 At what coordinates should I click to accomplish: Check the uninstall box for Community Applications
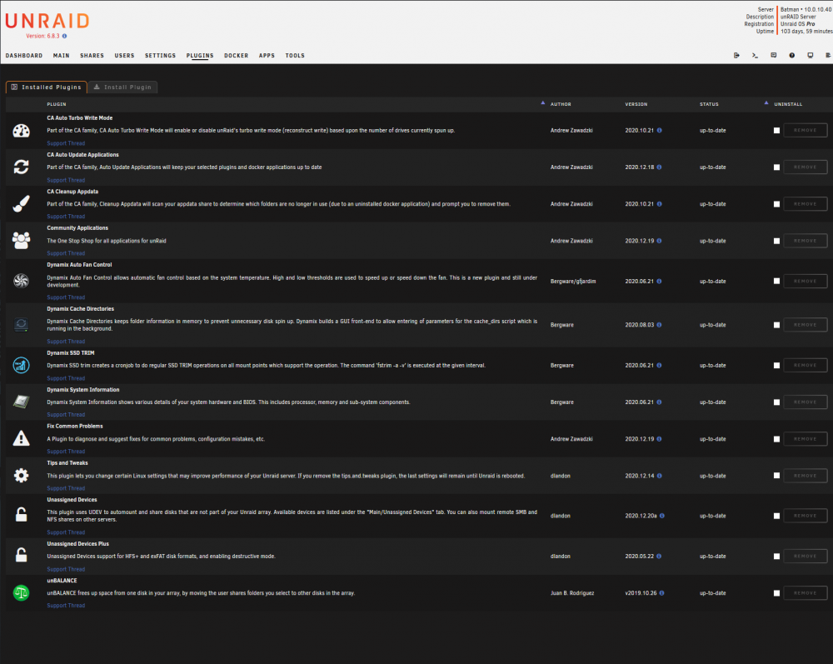click(x=776, y=241)
